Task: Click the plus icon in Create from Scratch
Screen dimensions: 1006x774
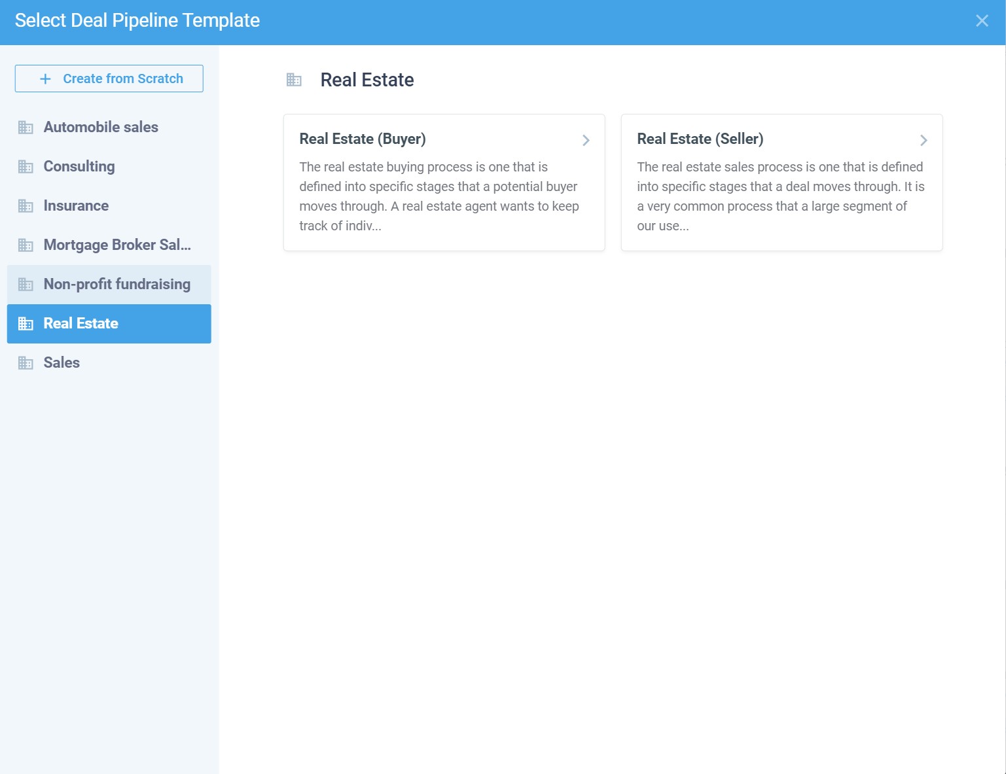Action: [45, 79]
